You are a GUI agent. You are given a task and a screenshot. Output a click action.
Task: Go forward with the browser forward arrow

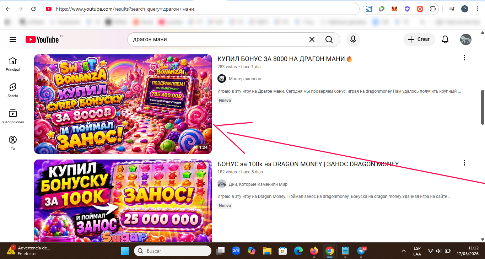pos(21,9)
